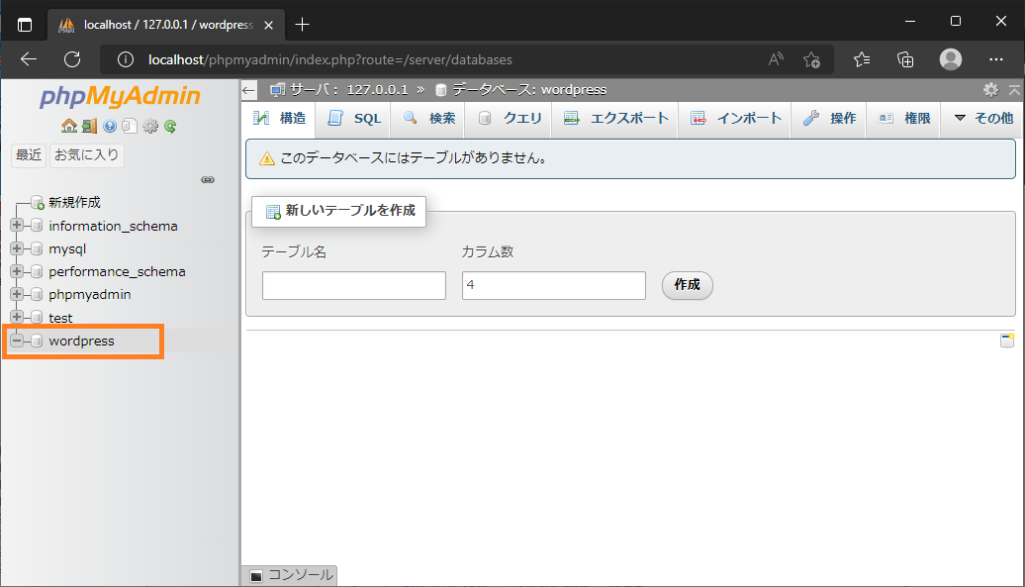Image resolution: width=1025 pixels, height=587 pixels.
Task: Collapse the wordpress database node
Action: point(17,340)
